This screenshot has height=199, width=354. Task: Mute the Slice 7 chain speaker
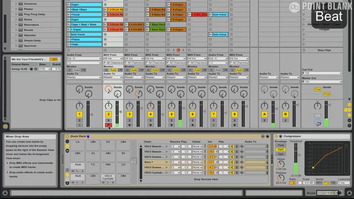(232, 162)
